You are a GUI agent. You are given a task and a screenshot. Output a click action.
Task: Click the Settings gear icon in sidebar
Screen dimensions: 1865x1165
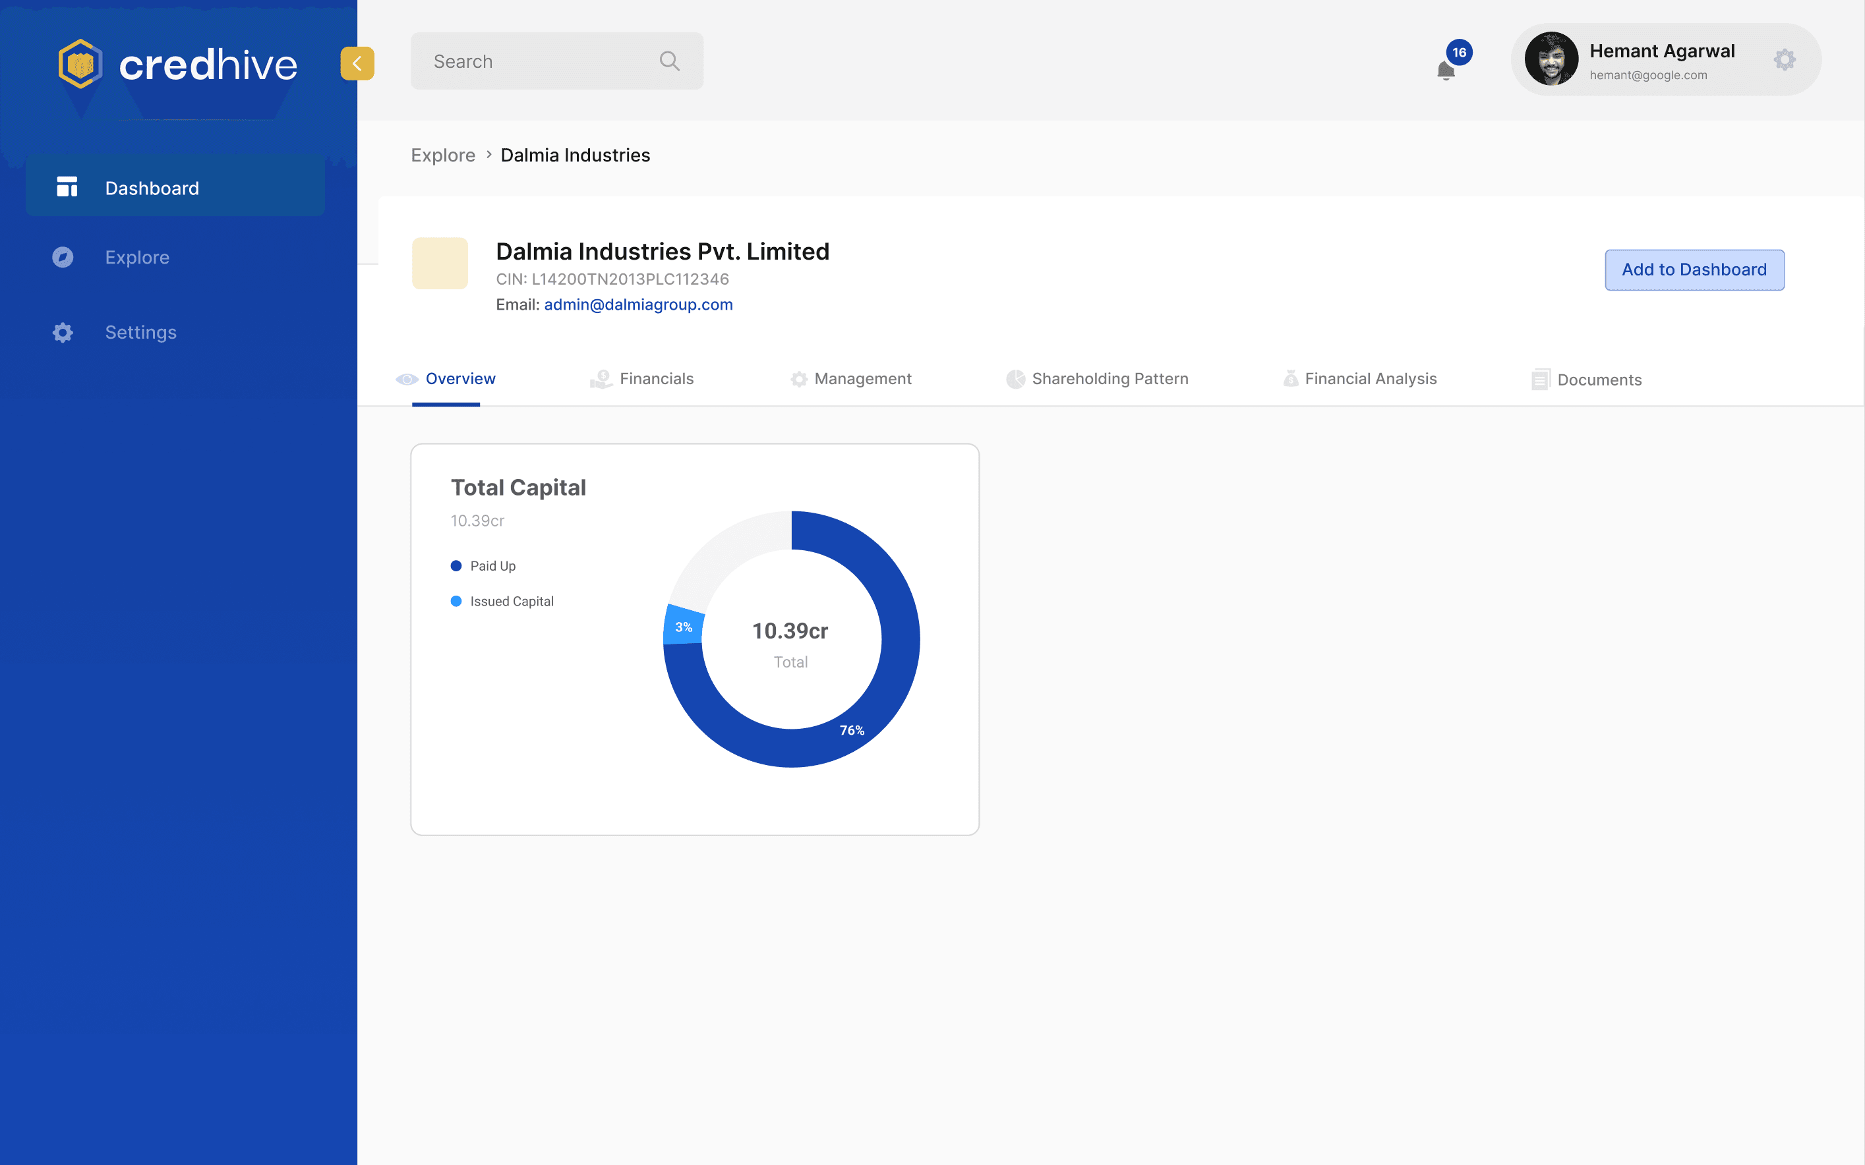(x=63, y=332)
